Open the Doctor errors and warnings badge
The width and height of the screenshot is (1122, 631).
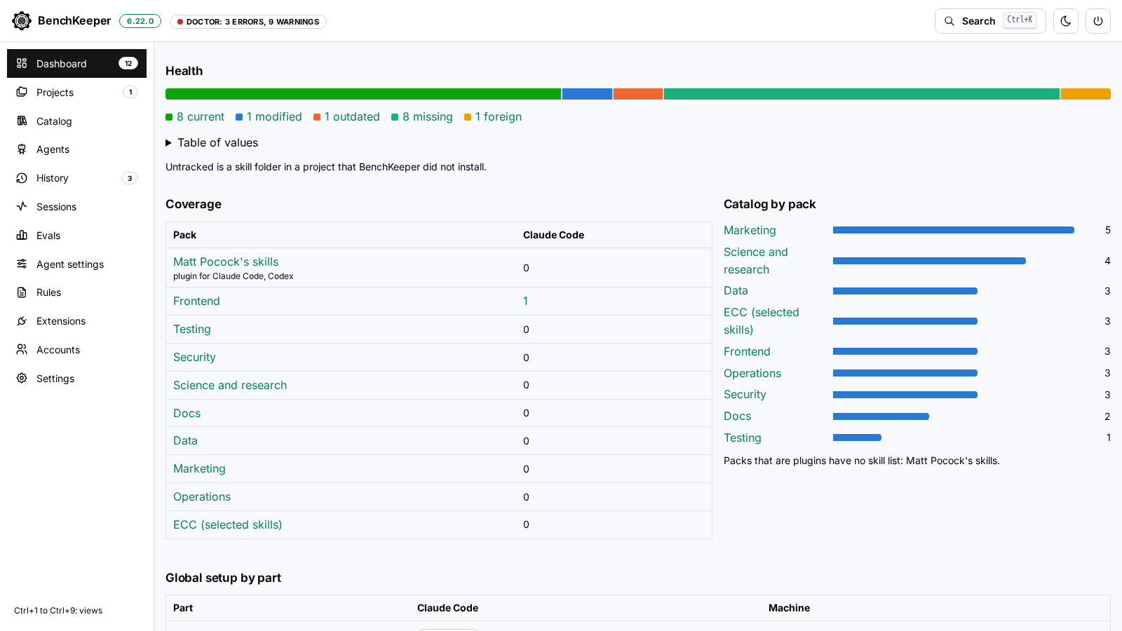click(248, 22)
